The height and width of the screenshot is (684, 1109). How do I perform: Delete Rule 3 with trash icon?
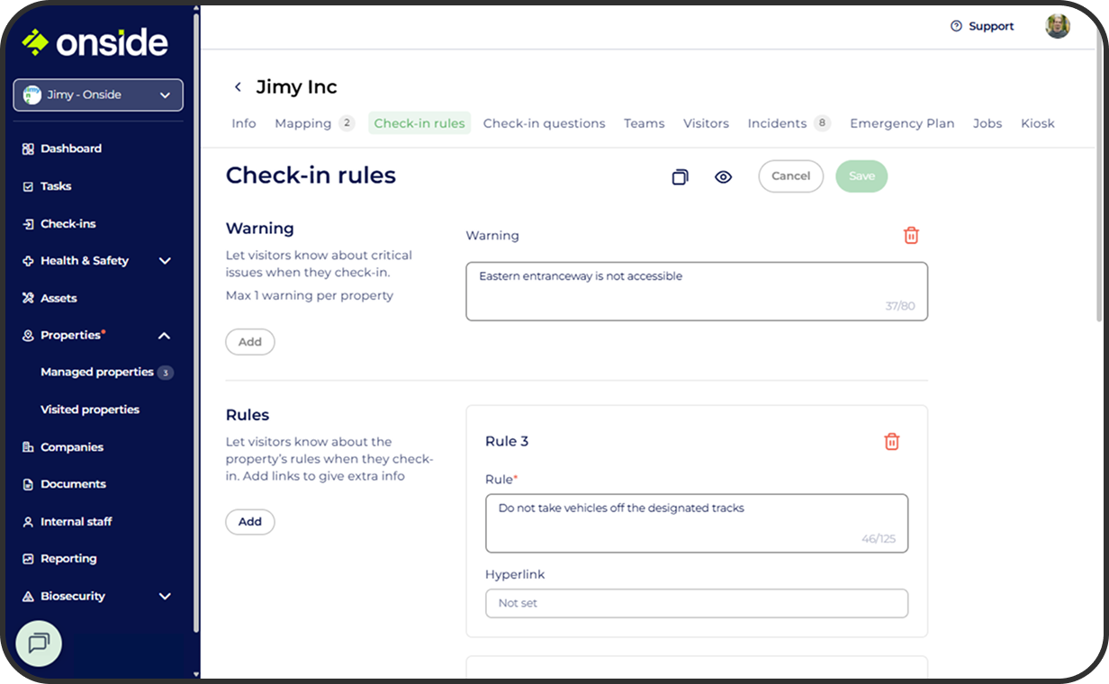(891, 441)
